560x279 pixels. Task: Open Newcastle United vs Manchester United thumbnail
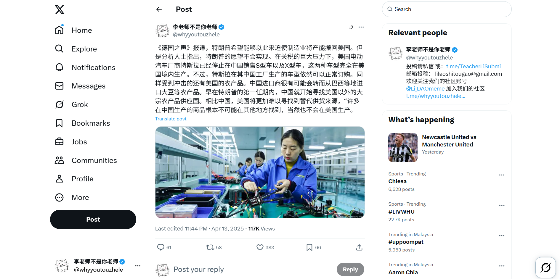(403, 147)
